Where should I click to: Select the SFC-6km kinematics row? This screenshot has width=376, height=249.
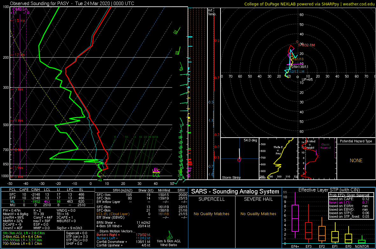pyautogui.click(x=141, y=207)
